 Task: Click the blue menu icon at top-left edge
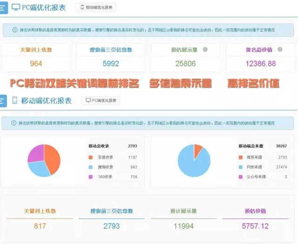click(3, 7)
